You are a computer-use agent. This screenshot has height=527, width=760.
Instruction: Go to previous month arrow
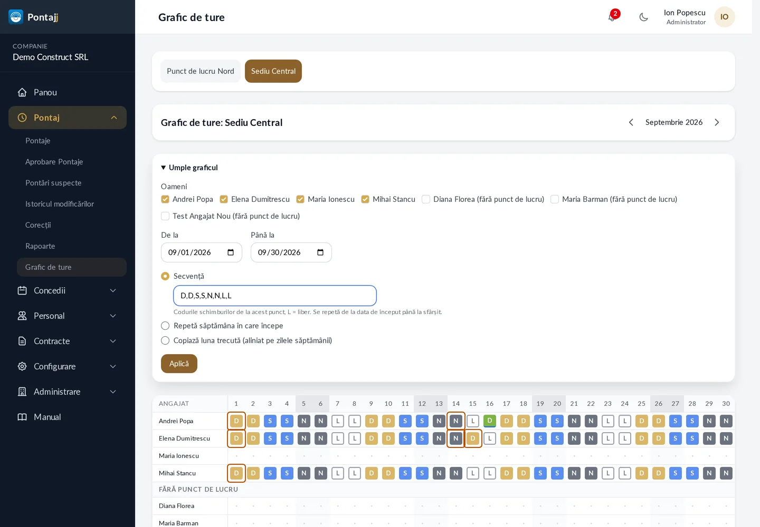631,122
